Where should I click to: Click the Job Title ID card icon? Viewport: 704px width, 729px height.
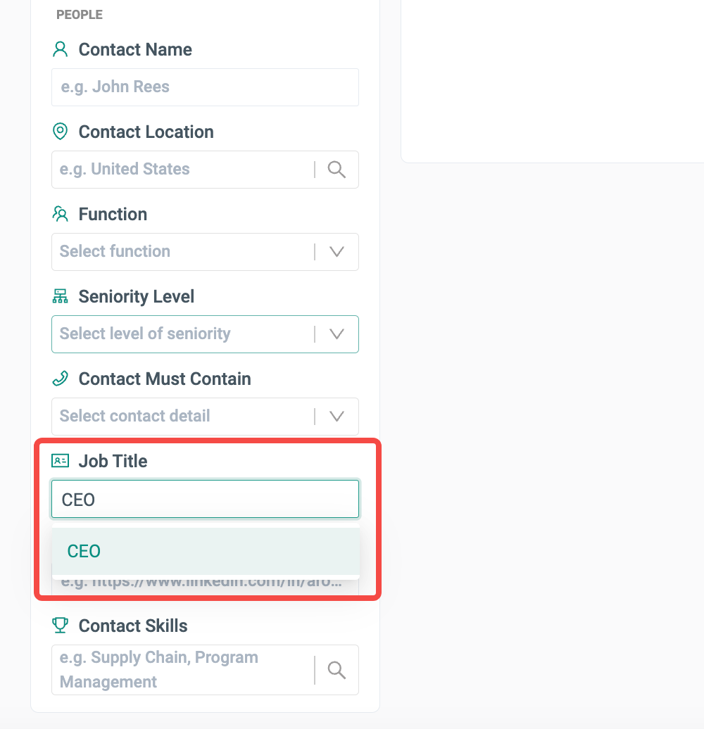point(61,461)
